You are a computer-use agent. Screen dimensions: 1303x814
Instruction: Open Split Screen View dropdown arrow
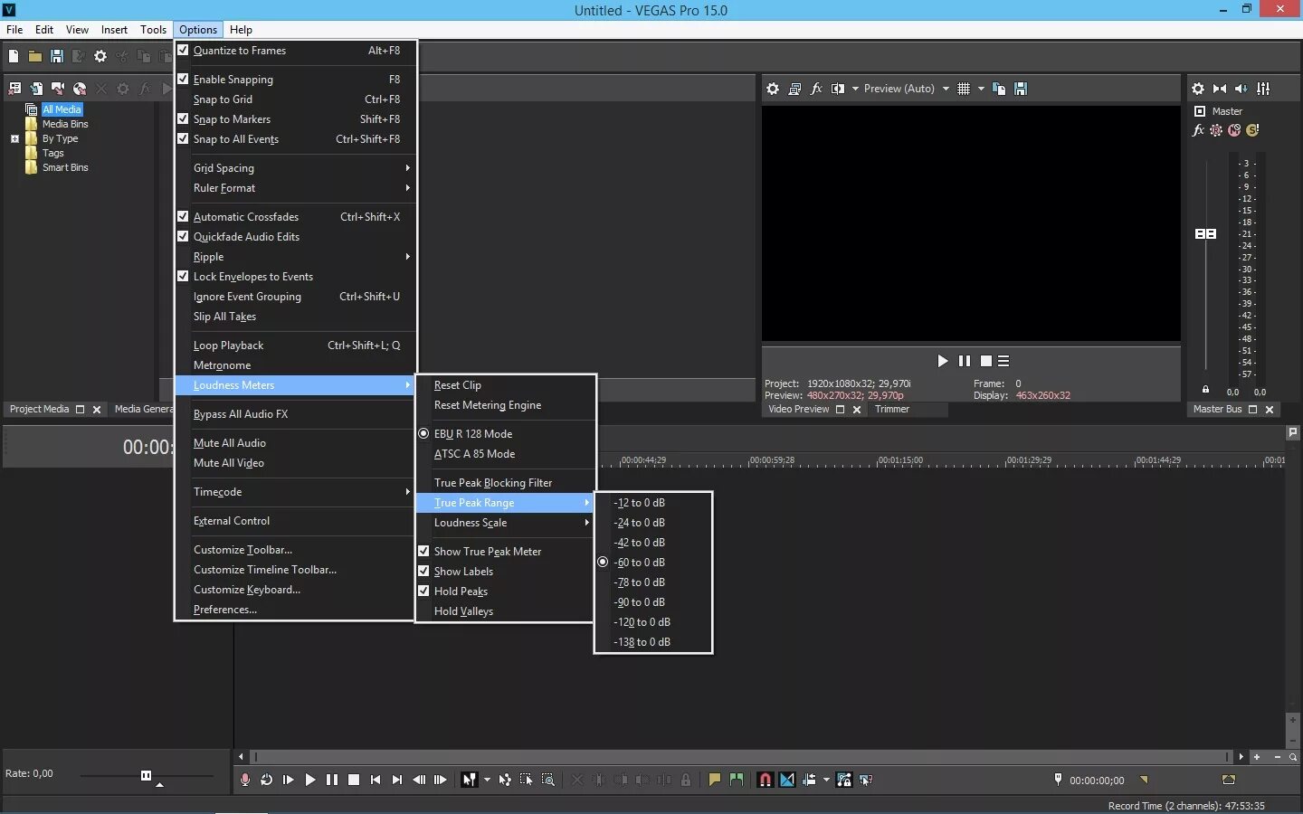click(855, 89)
